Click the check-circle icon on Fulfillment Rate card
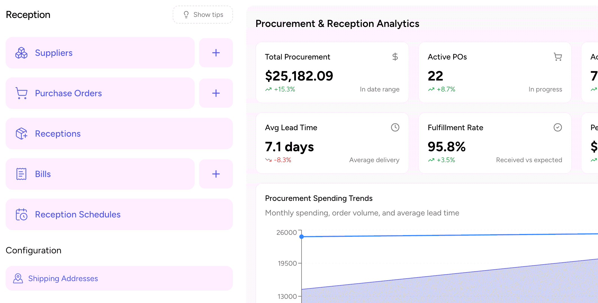 [558, 127]
